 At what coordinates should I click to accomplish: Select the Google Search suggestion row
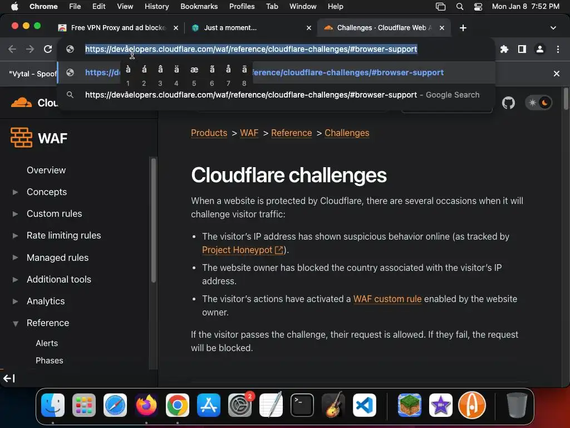click(x=276, y=95)
